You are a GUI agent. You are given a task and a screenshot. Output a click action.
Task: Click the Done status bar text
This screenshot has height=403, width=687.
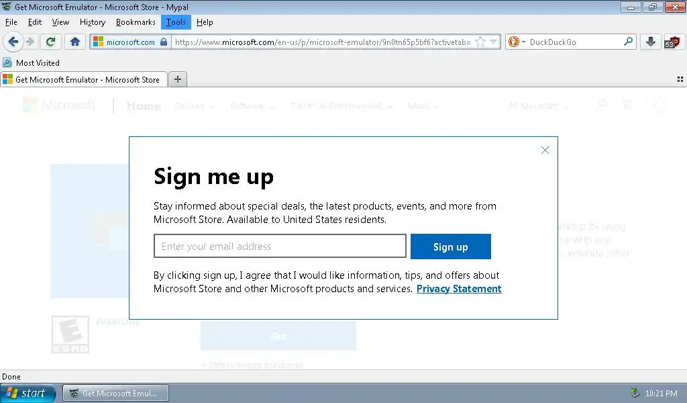[11, 377]
